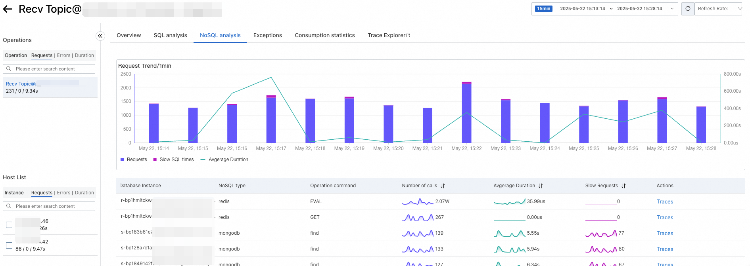Focus the Operations search input field
The image size is (750, 266).
pos(54,69)
